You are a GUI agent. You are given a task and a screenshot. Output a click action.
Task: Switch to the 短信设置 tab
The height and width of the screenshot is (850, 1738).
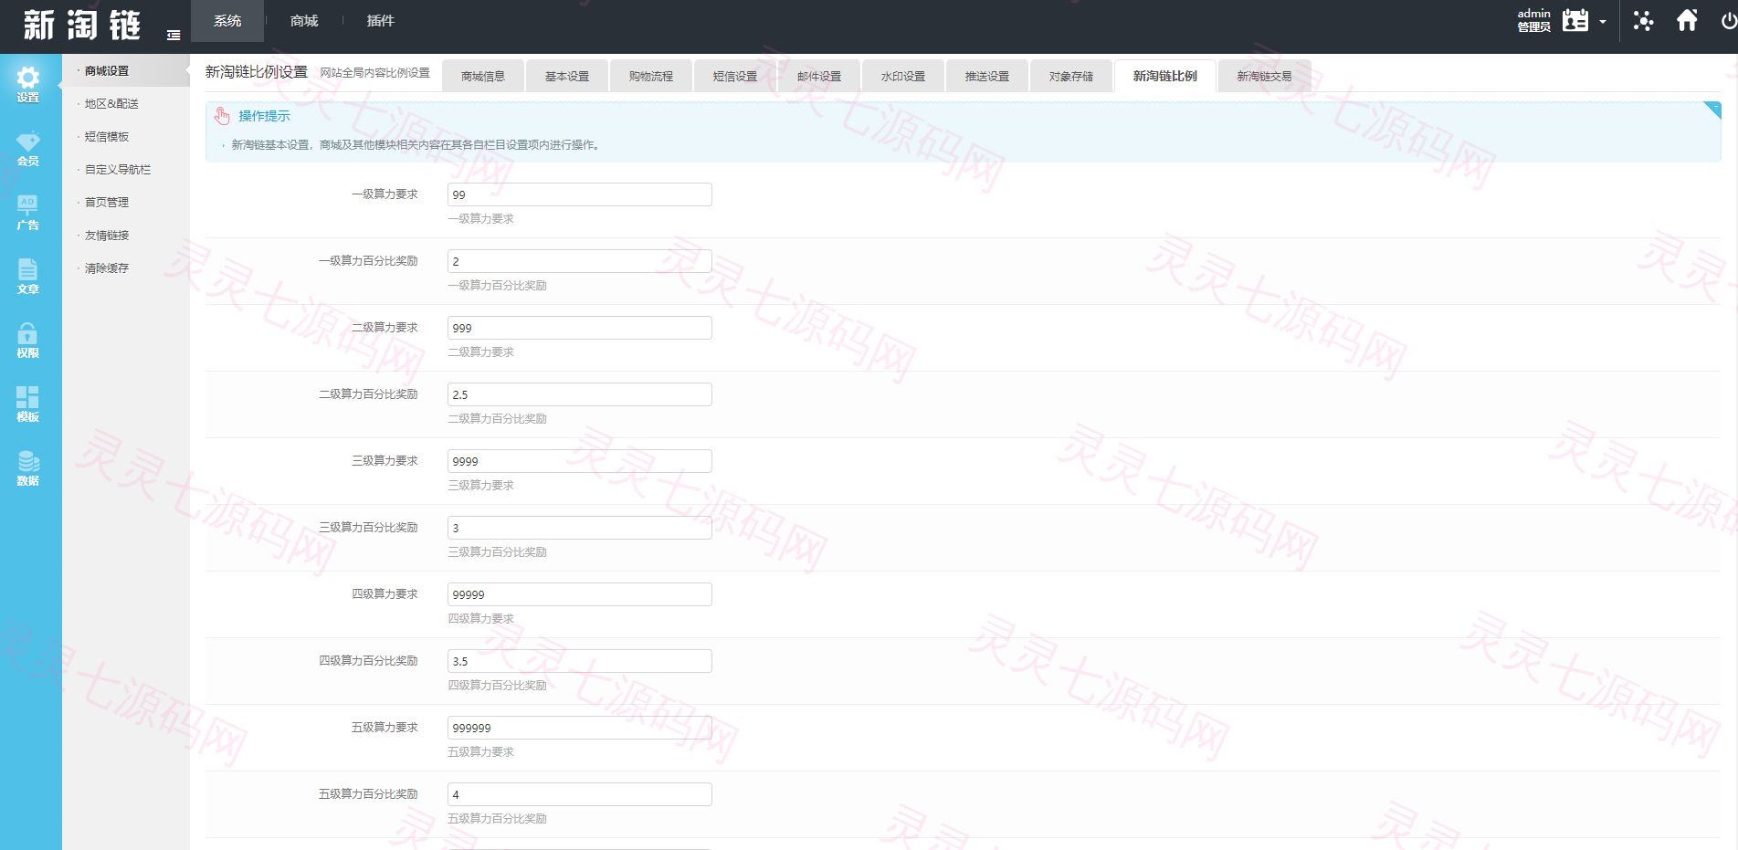735,76
